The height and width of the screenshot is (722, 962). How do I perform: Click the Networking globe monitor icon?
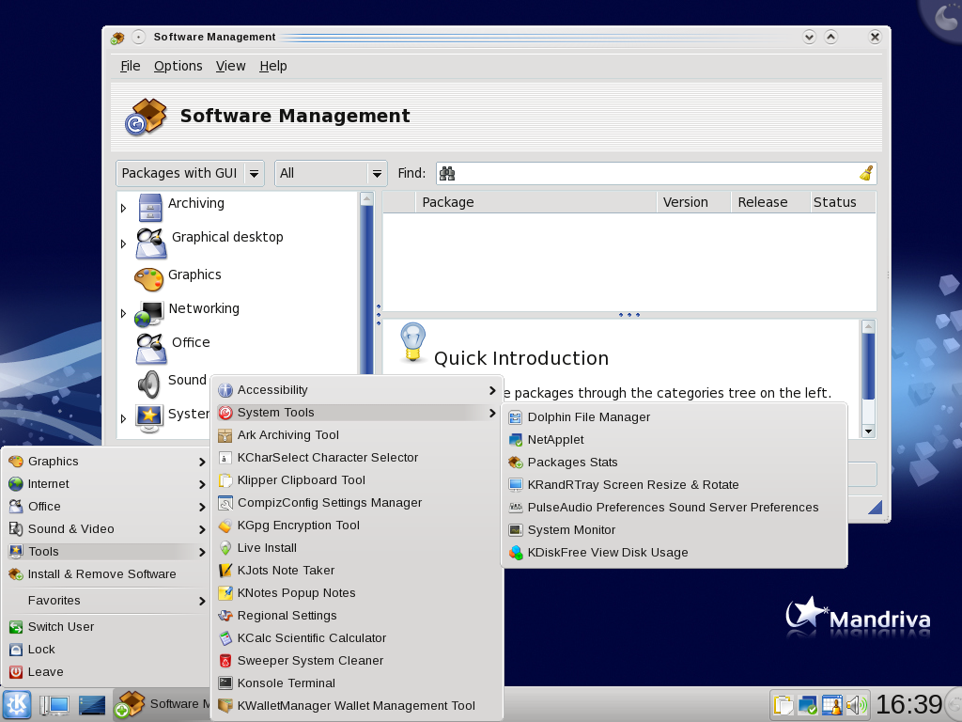149,313
